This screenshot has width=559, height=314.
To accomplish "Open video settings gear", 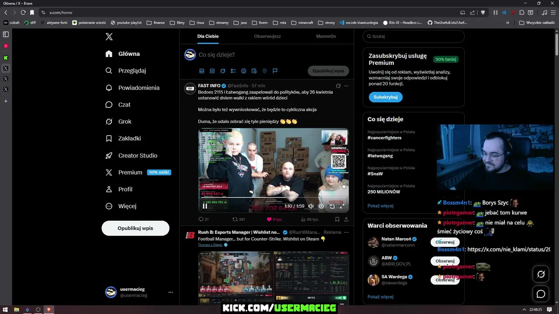I will [321, 206].
